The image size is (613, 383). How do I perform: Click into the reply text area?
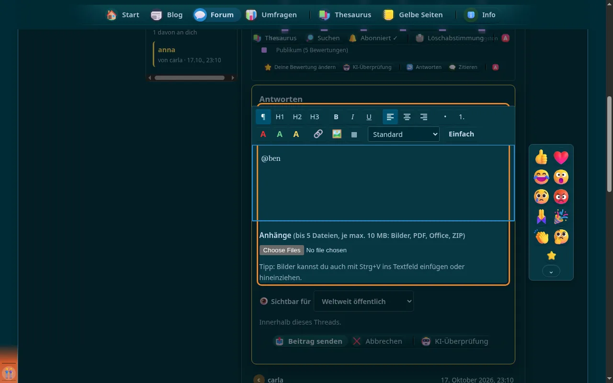pos(383,183)
